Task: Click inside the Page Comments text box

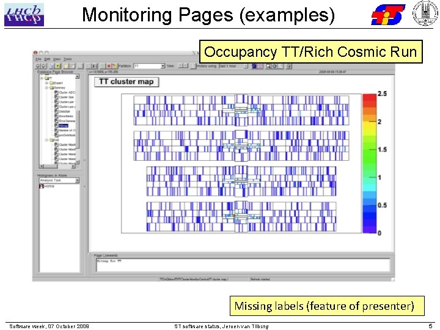Action: click(243, 265)
